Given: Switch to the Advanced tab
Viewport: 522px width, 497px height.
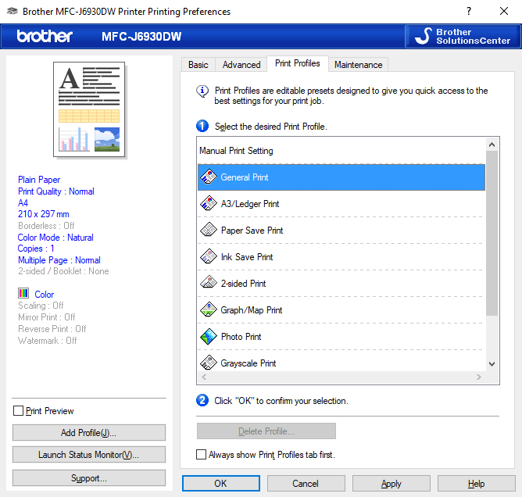Looking at the screenshot, I should (x=241, y=65).
